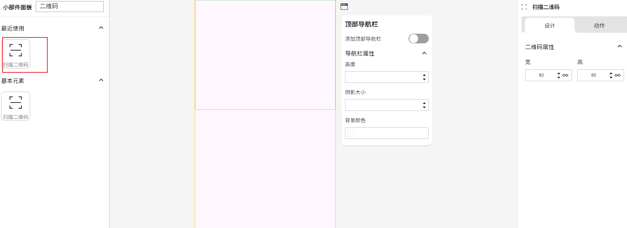
Task: Click the window icon above 顶部导航栏 panel
Action: tap(344, 7)
